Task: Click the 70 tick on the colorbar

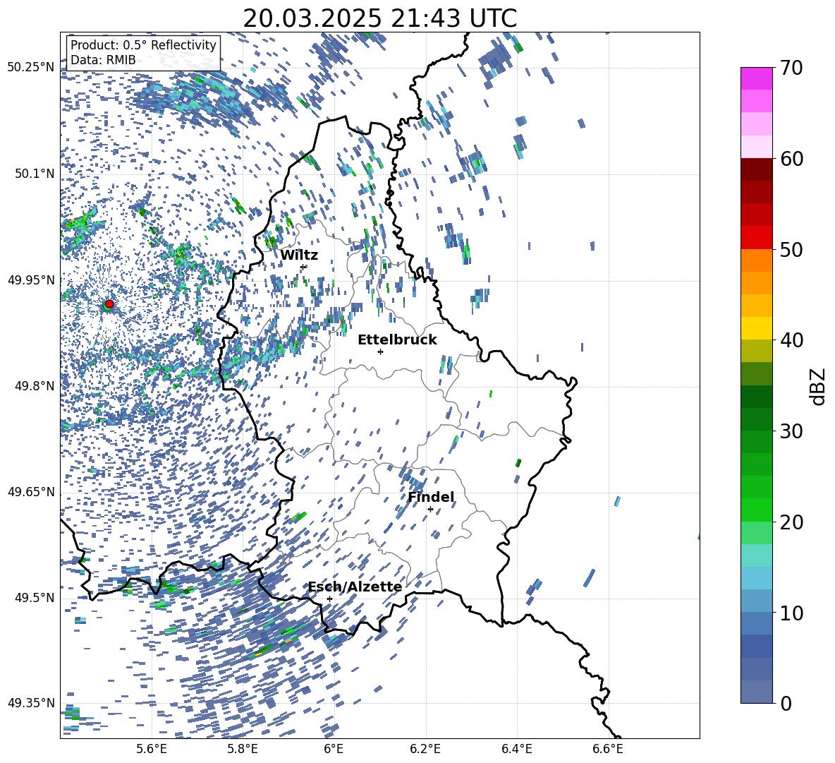Action: 791,68
